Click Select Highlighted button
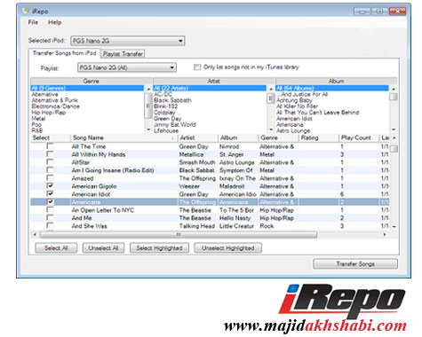This screenshot has height=337, width=422. coord(159,248)
